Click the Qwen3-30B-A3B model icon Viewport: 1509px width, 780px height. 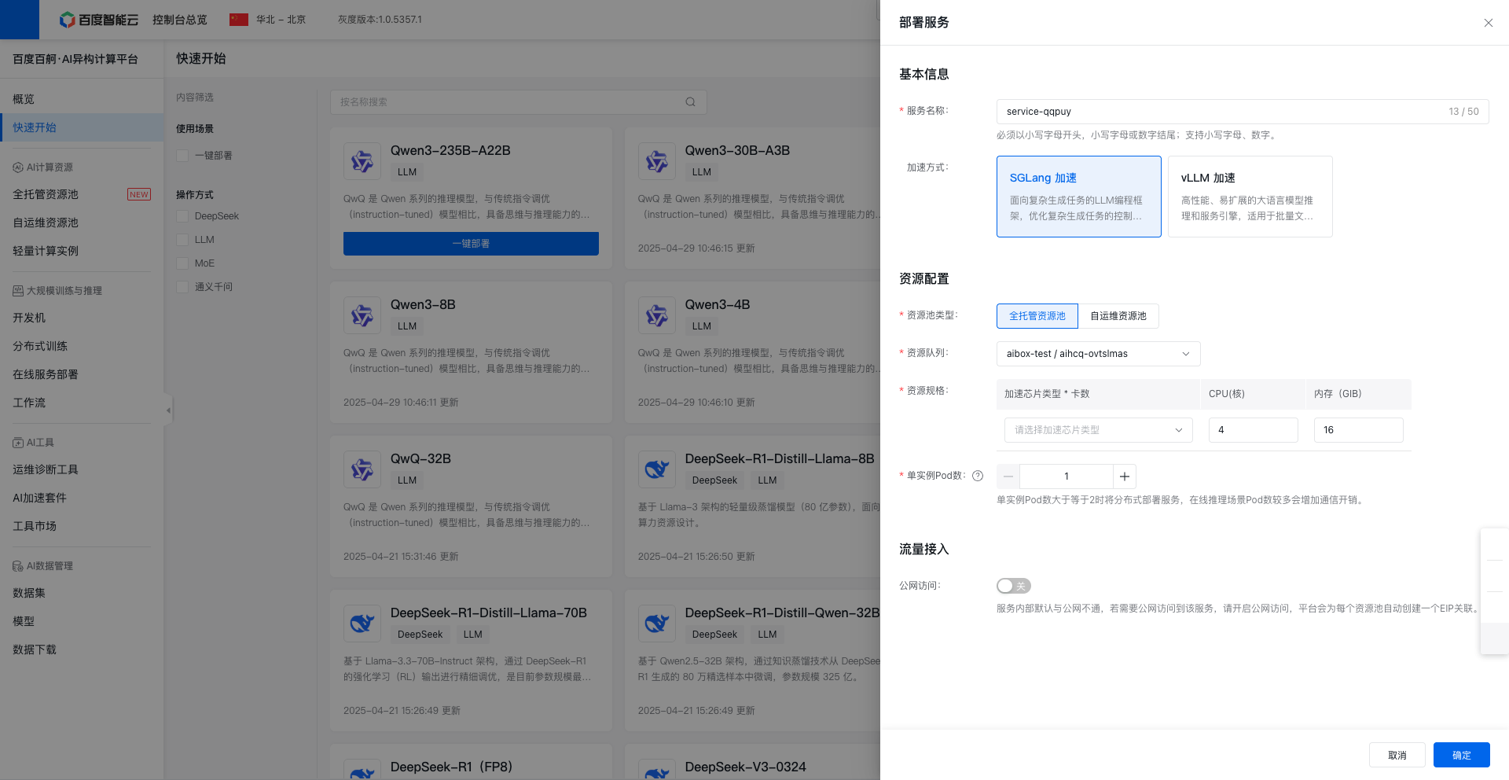657,161
